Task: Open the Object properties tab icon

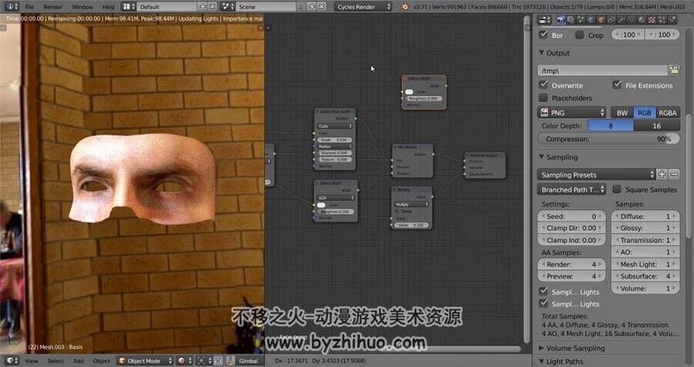Action: pyautogui.click(x=601, y=20)
